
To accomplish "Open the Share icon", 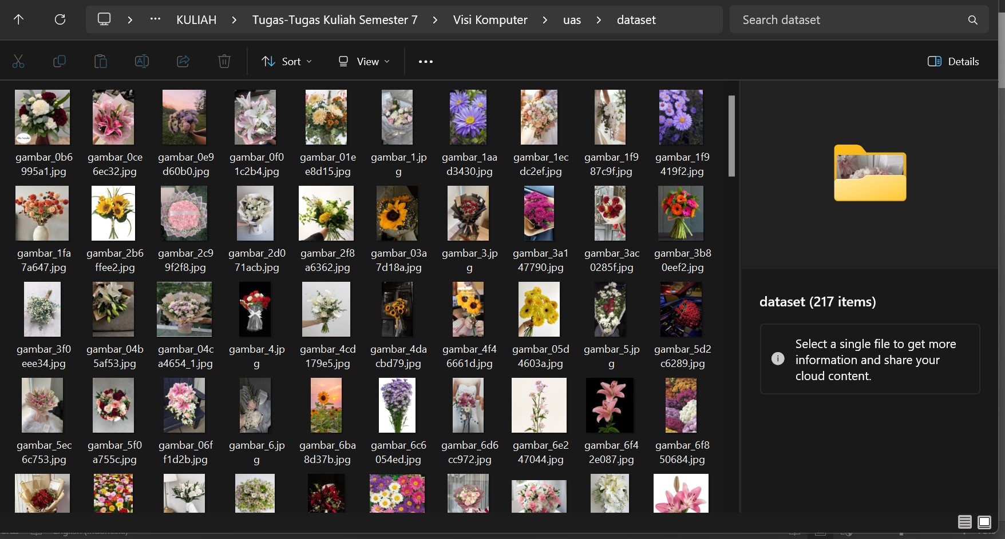I will pyautogui.click(x=183, y=61).
